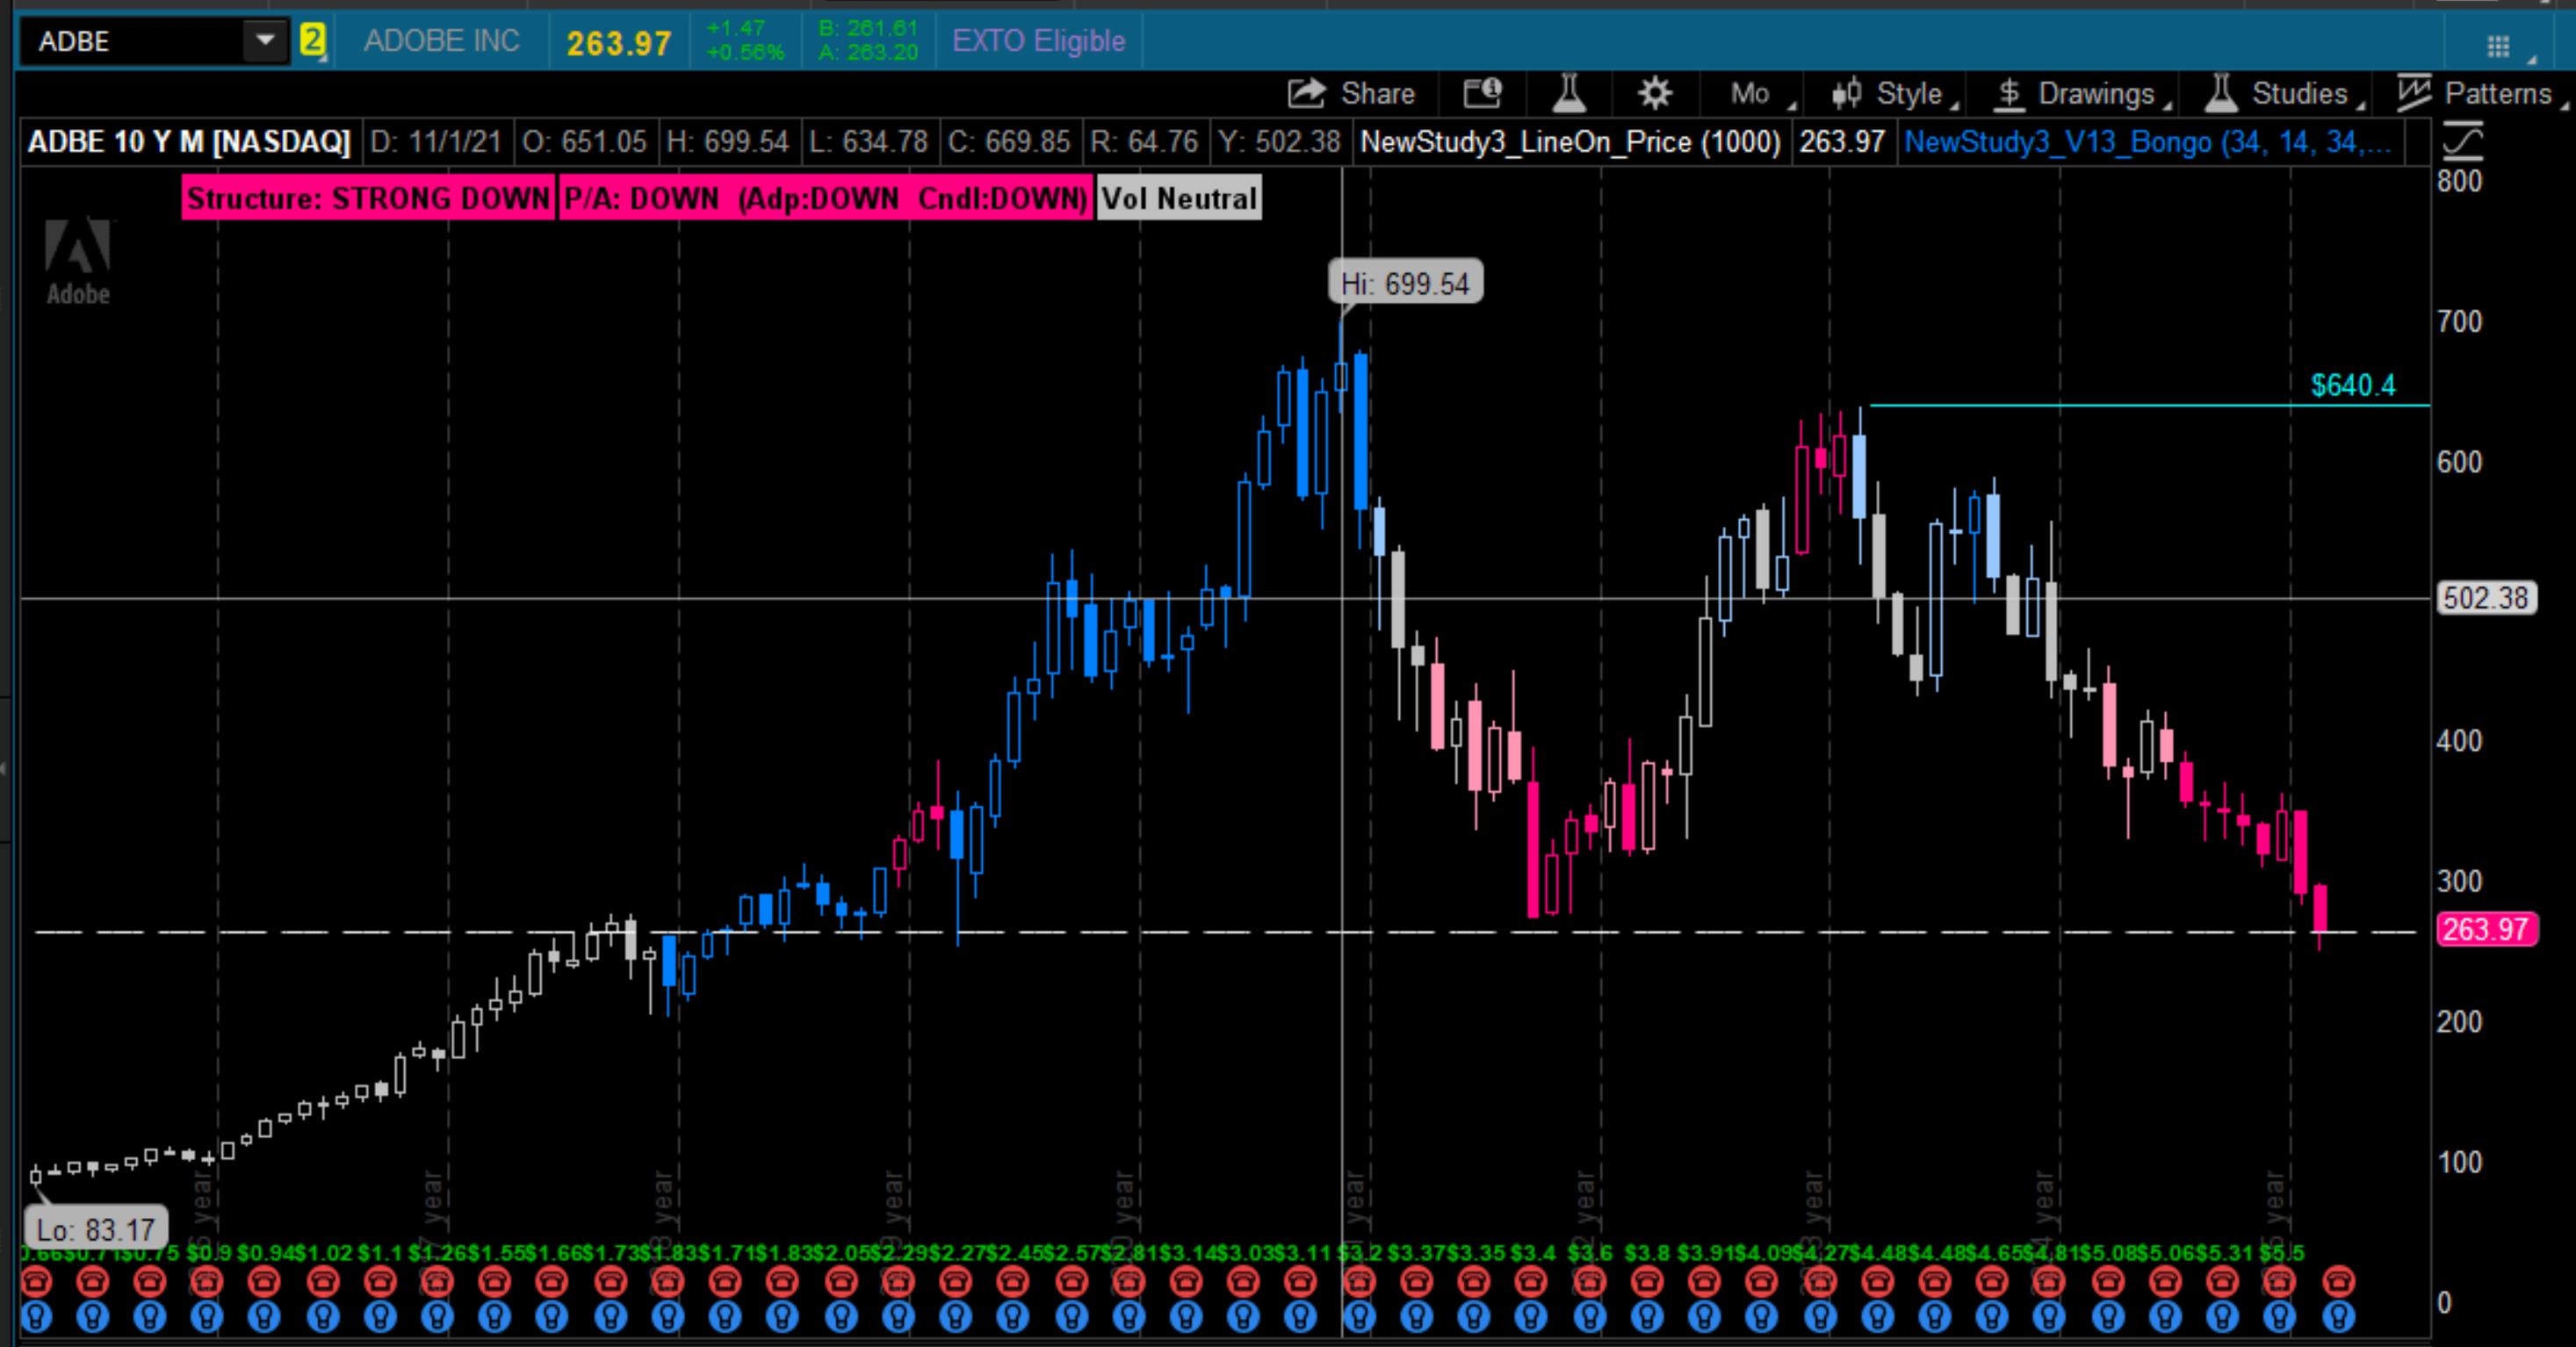Click the Structure: STRONG DOWN label
2576x1347 pixels.
[368, 198]
